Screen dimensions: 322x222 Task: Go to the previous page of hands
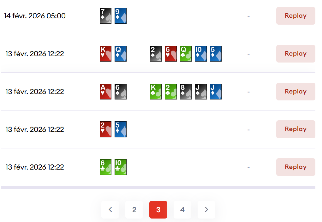click(110, 210)
